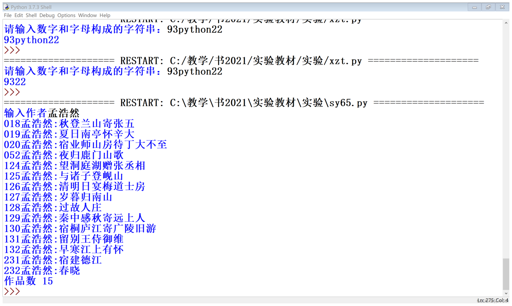Viewport: 512px width, 306px height.
Task: Open the Help menu
Action: [x=104, y=15]
